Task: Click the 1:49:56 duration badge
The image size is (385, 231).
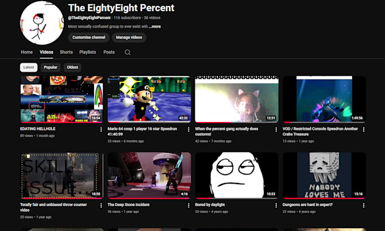Action: (x=357, y=118)
